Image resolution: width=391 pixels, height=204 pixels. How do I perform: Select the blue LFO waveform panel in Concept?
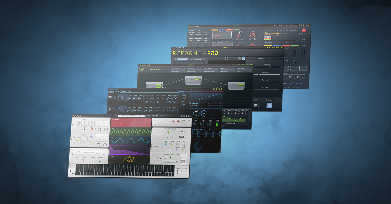[x=130, y=141]
